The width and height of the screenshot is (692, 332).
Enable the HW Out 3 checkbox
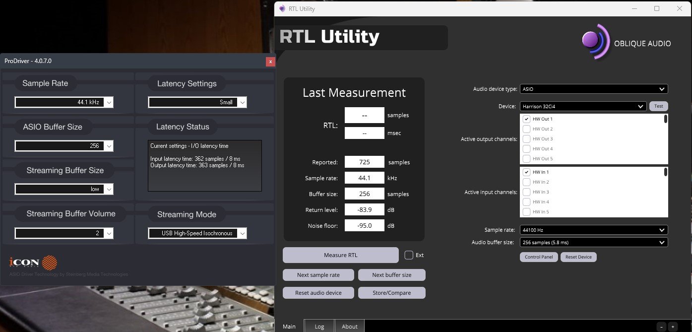click(x=527, y=139)
